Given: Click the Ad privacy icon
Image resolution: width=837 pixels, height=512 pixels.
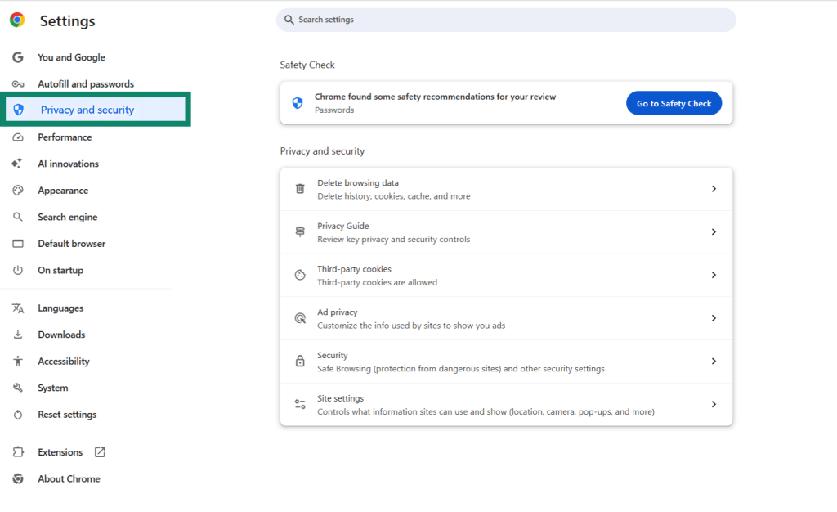Looking at the screenshot, I should click(298, 317).
